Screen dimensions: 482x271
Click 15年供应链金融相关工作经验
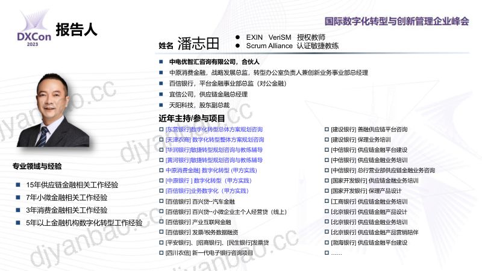coord(72,185)
